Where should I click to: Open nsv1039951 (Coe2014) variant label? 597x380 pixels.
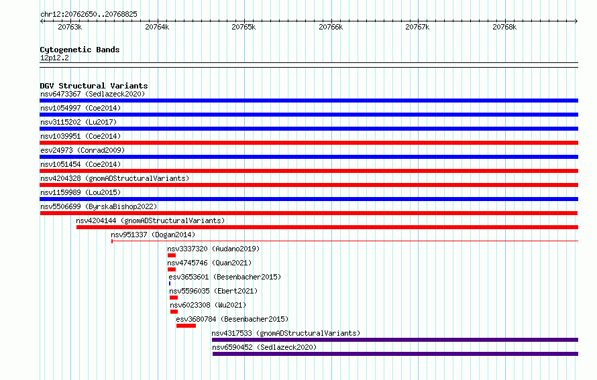80,136
